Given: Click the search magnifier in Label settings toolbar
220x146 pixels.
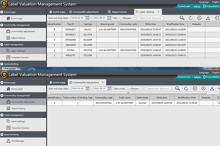Looking at the screenshot, I should click(x=182, y=18).
